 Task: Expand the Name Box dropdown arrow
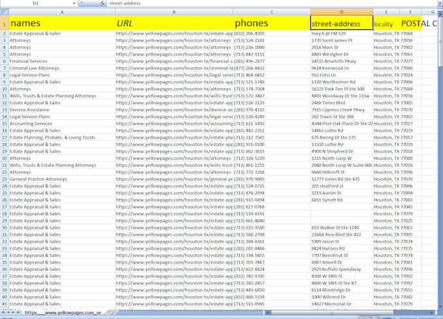[x=74, y=3]
